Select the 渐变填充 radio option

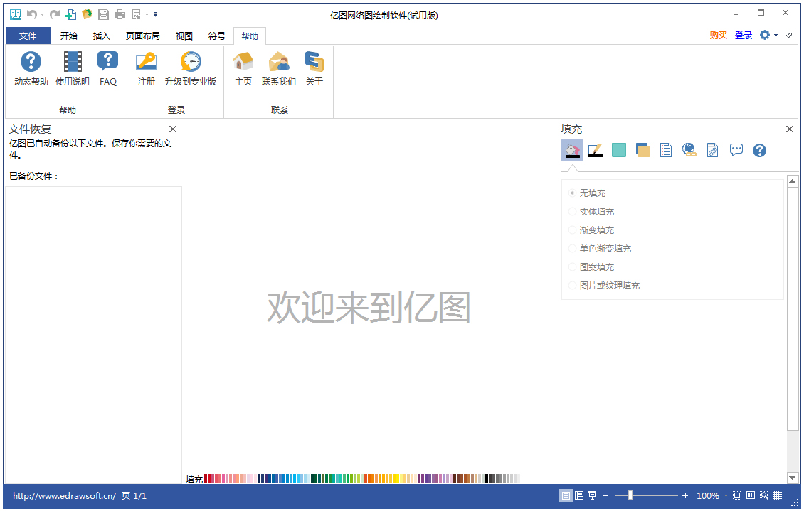coord(573,230)
